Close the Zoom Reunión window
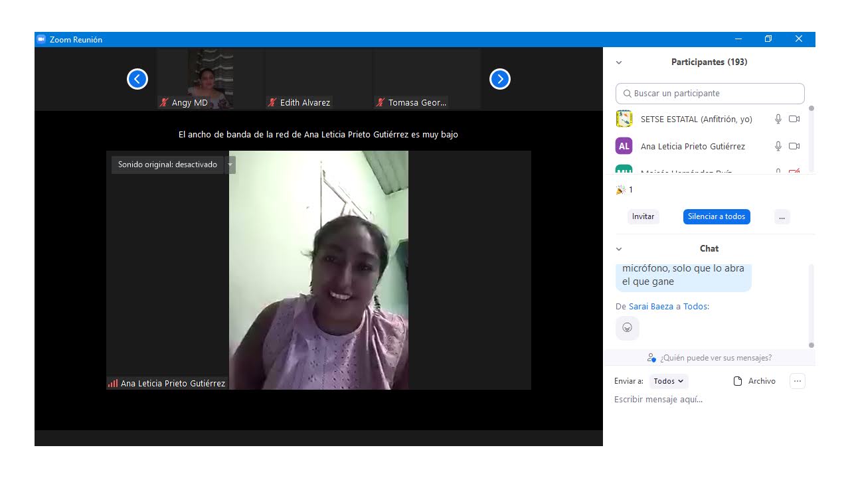The width and height of the screenshot is (850, 478). (x=799, y=39)
